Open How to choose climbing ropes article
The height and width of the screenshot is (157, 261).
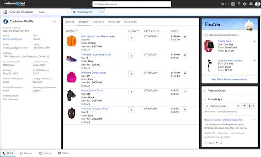(224, 120)
